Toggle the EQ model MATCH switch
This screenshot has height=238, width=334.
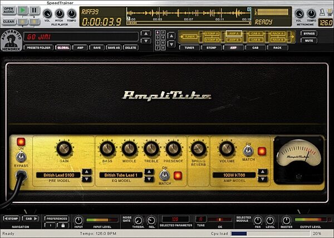point(165,176)
